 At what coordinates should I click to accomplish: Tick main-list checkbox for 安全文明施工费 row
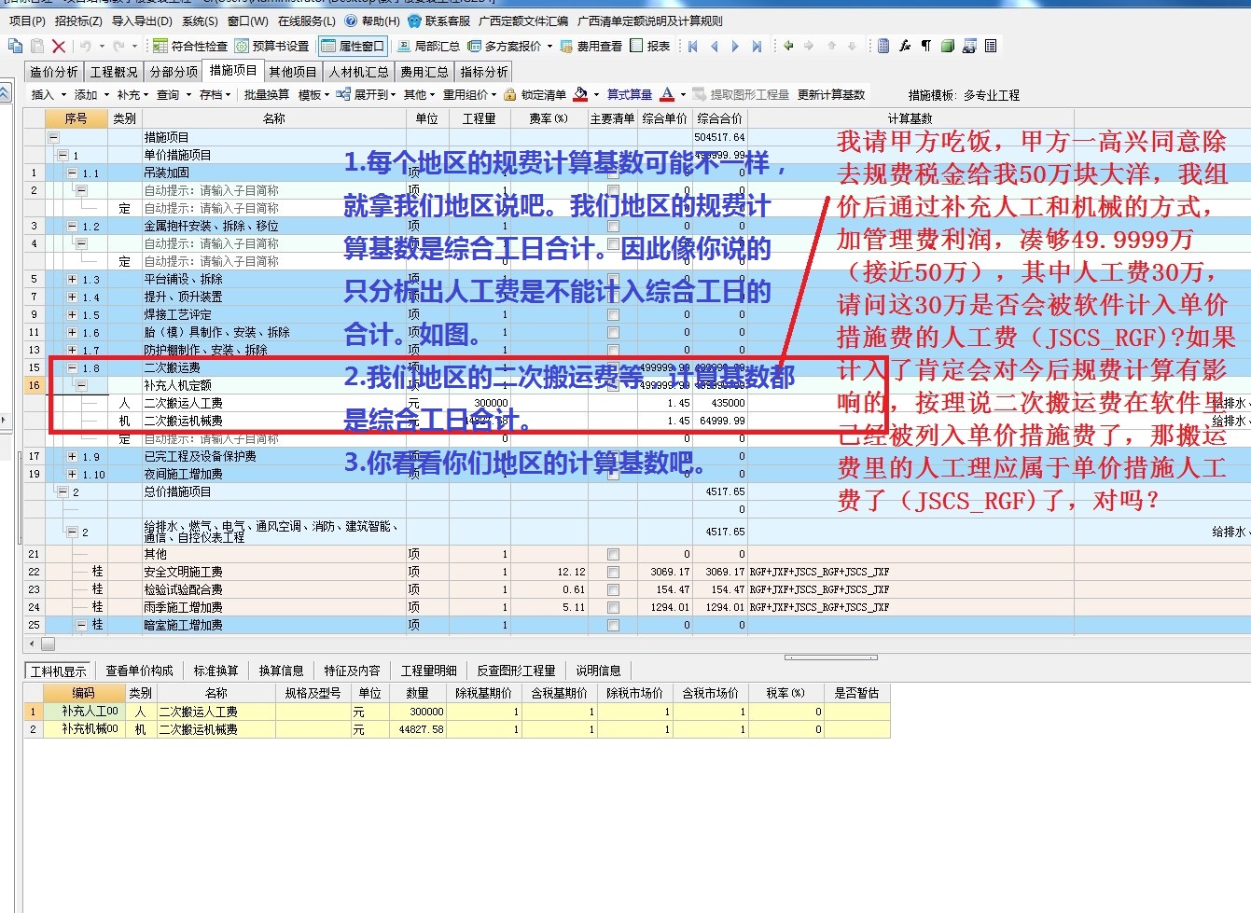point(613,572)
